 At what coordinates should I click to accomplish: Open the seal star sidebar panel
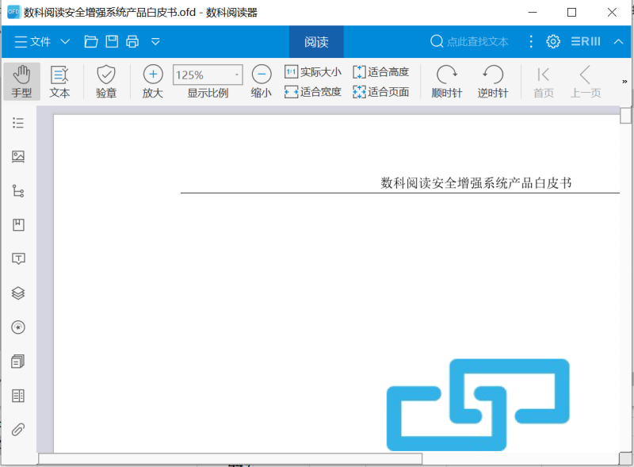[18, 327]
